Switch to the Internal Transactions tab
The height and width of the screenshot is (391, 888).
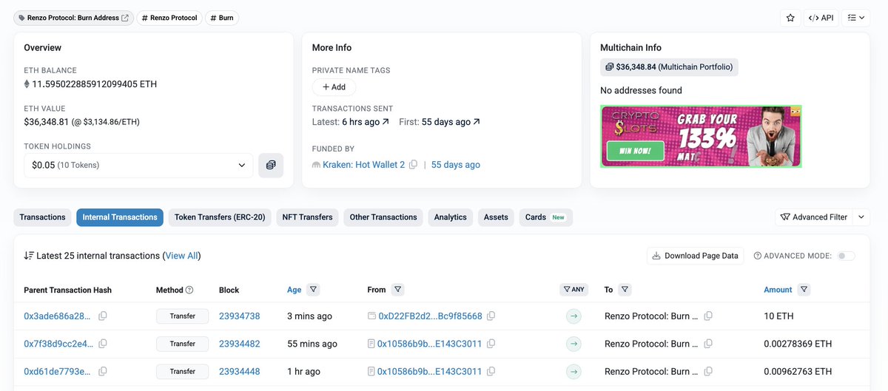coord(120,217)
